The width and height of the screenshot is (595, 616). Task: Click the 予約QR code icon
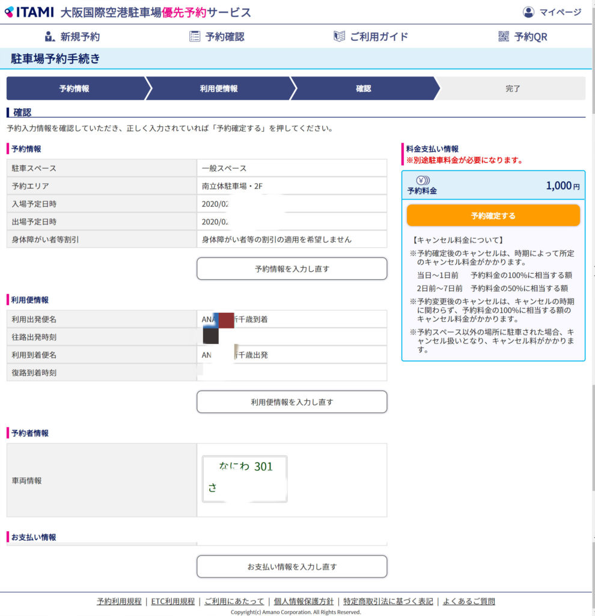point(504,37)
